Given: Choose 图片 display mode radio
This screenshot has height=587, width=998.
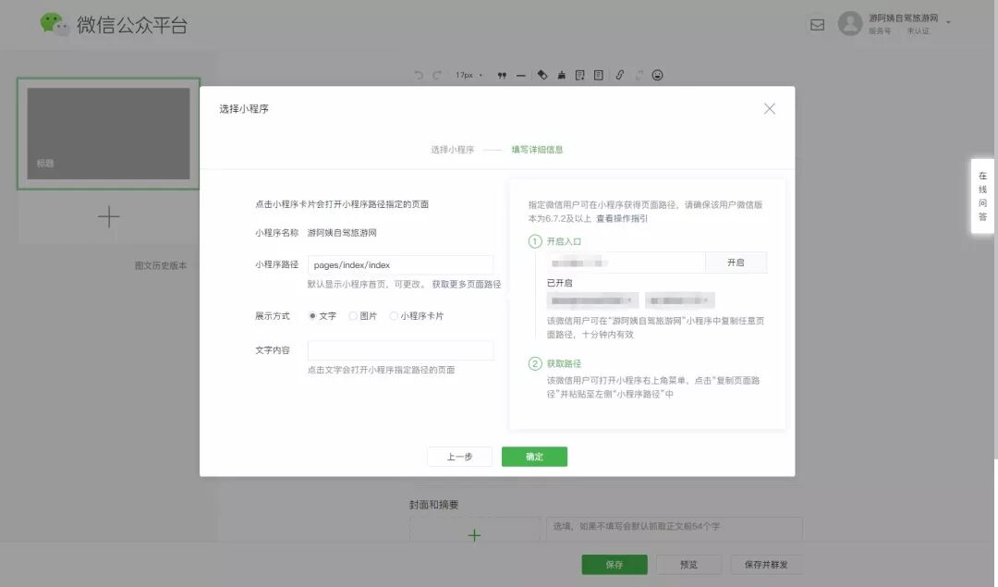Looking at the screenshot, I should [x=353, y=316].
